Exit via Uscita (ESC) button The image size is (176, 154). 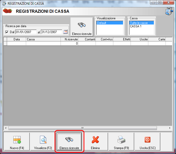coord(148,142)
